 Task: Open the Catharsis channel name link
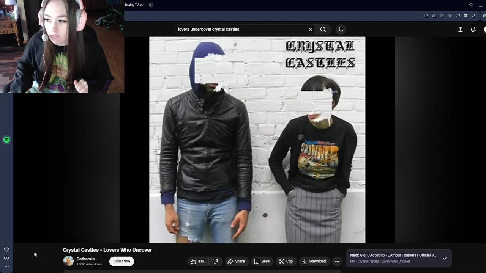coord(85,259)
